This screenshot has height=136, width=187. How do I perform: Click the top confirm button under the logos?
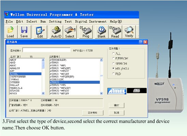(x=116, y=105)
